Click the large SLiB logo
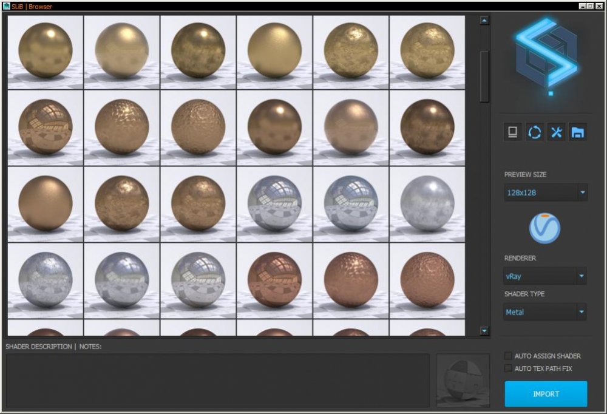Viewport: 607px width, 414px height. click(546, 56)
